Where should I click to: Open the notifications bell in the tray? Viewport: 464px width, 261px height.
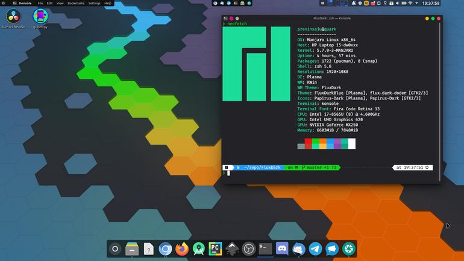(354, 3)
